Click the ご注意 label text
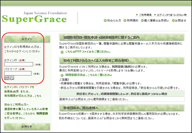This screenshot has height=133, width=192. click(x=64, y=80)
